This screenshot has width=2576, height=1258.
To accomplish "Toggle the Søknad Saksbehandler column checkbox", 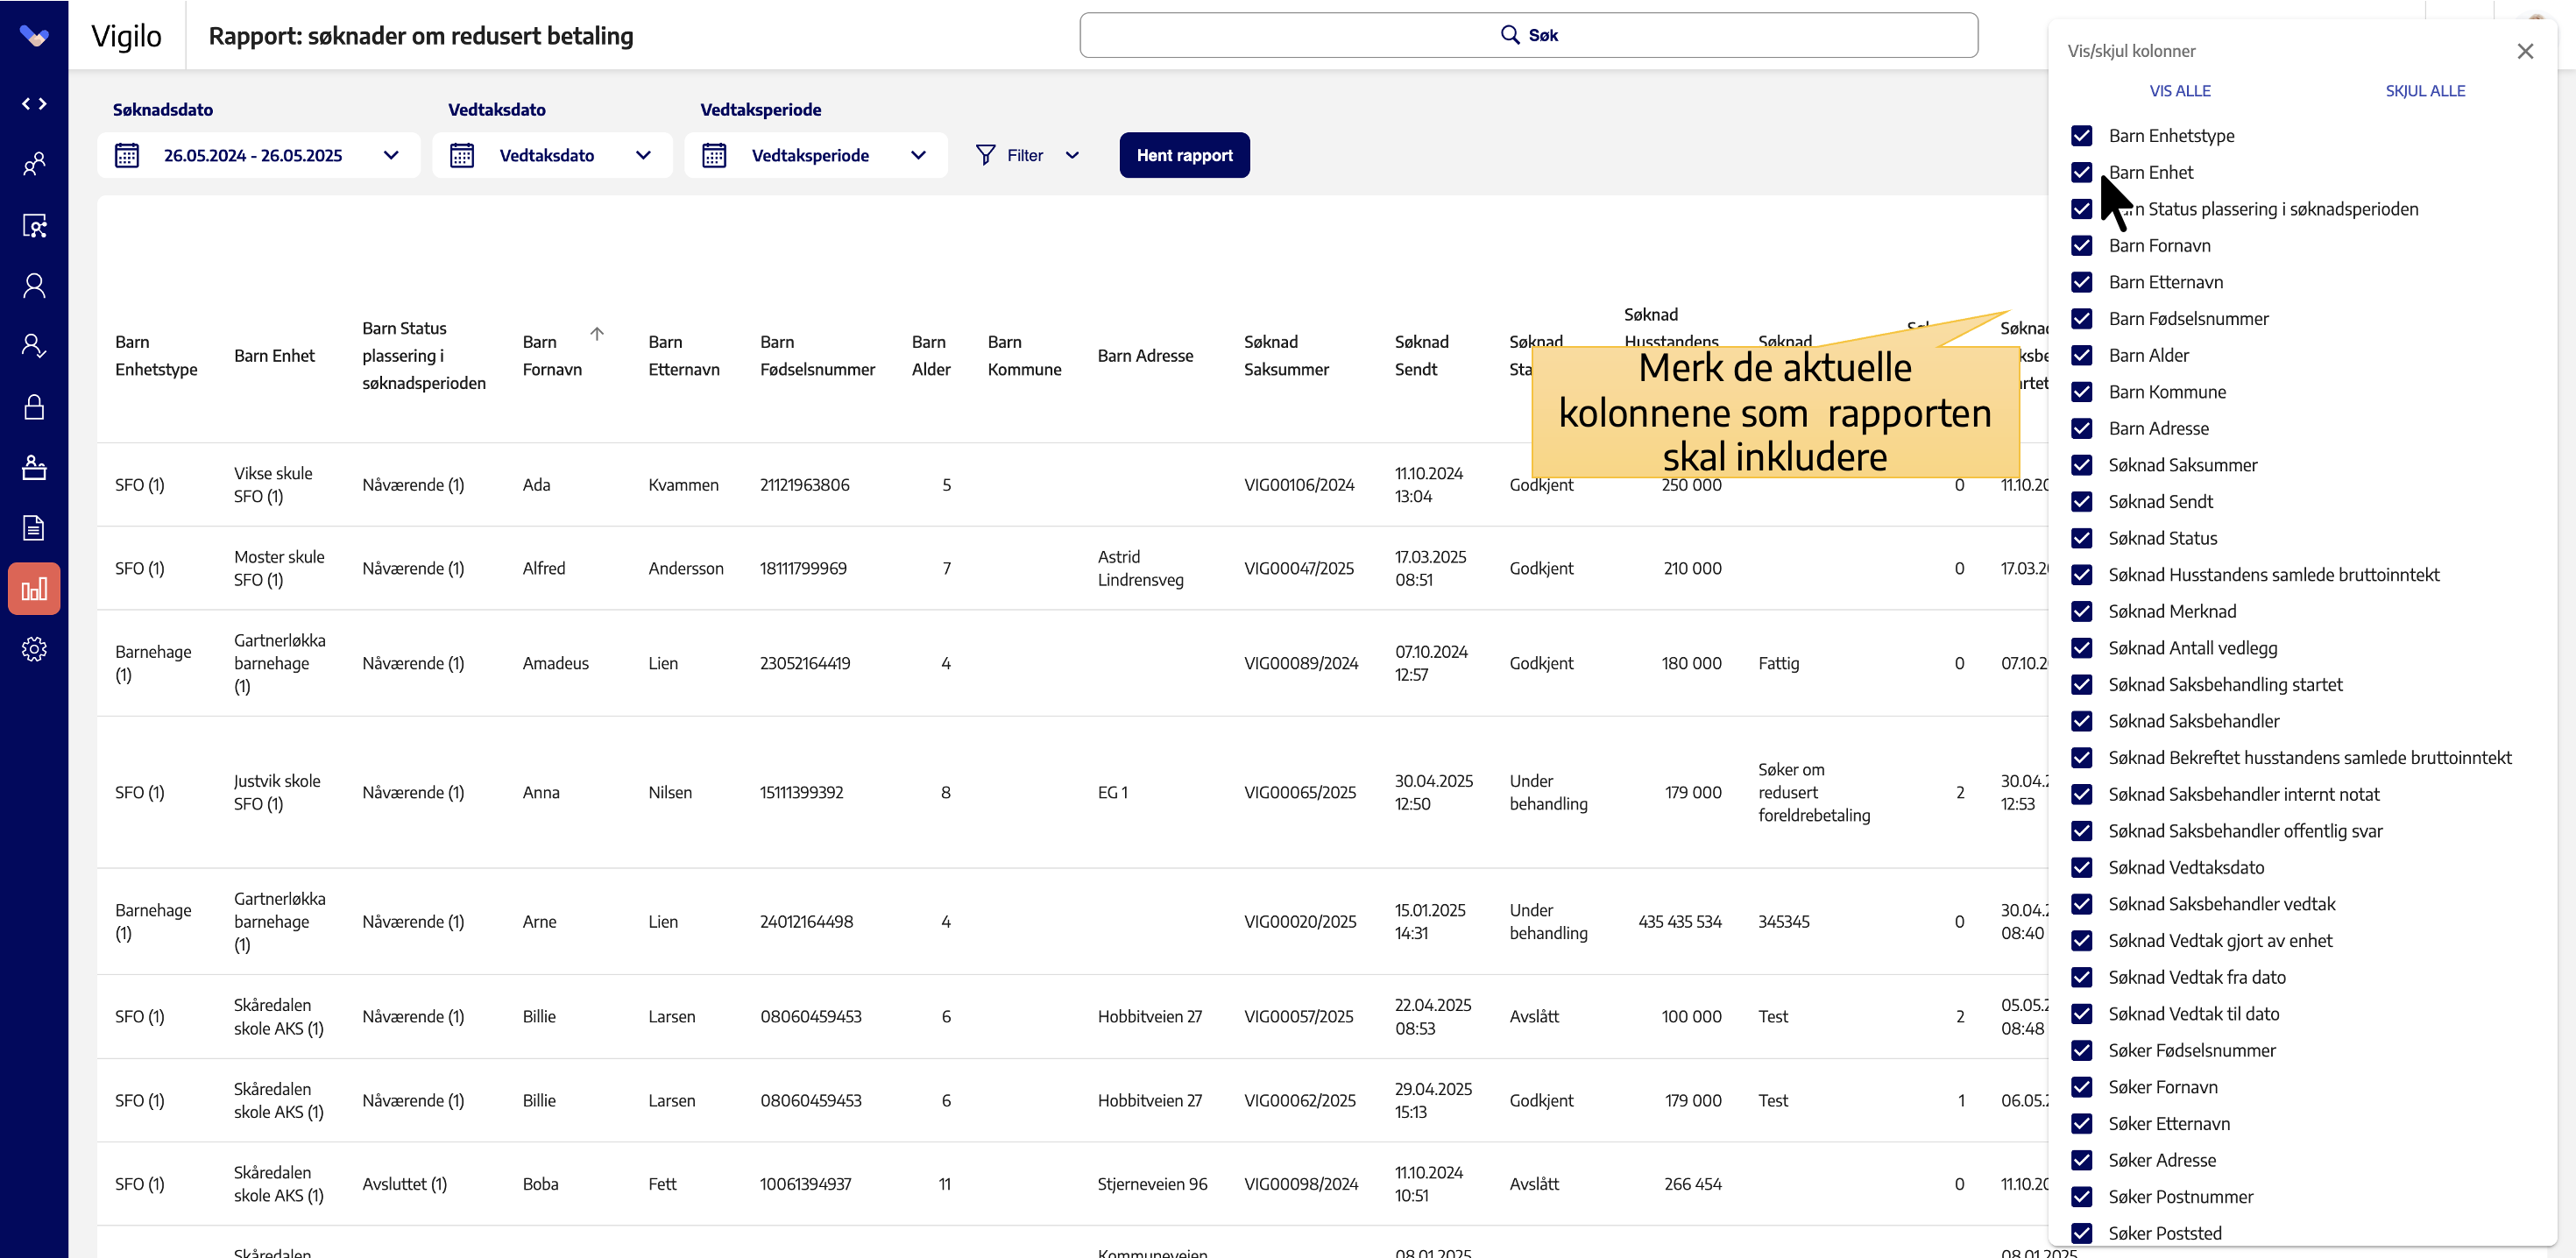I will pos(2082,721).
